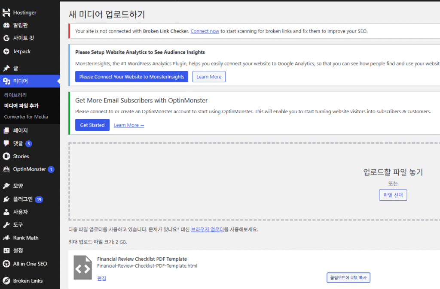
Task: Click the 미디어 media icon
Action: (x=6, y=81)
